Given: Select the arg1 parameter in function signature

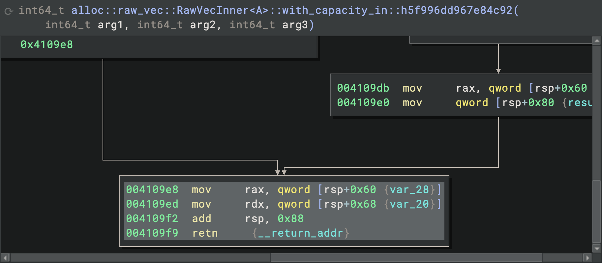Looking at the screenshot, I should coord(110,25).
